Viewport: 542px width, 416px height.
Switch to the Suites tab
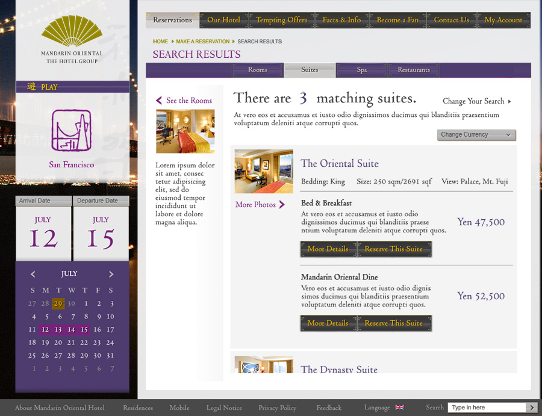310,70
